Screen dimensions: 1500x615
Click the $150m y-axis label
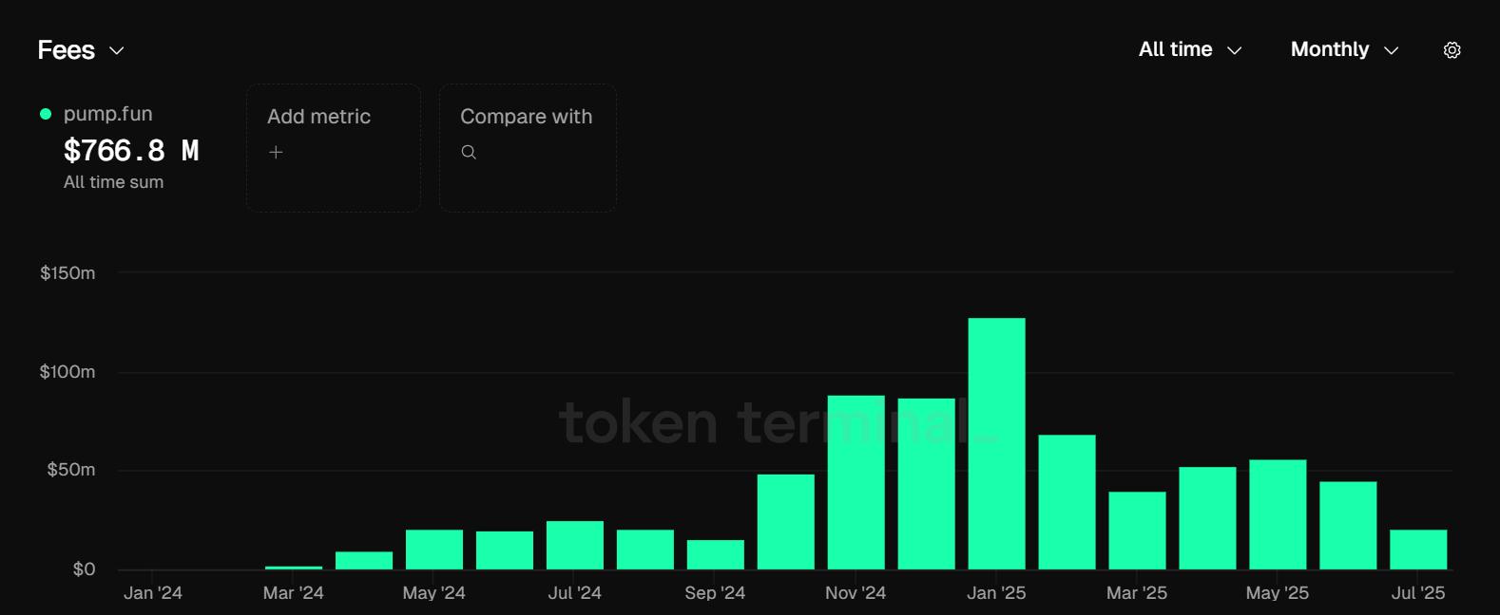[67, 272]
